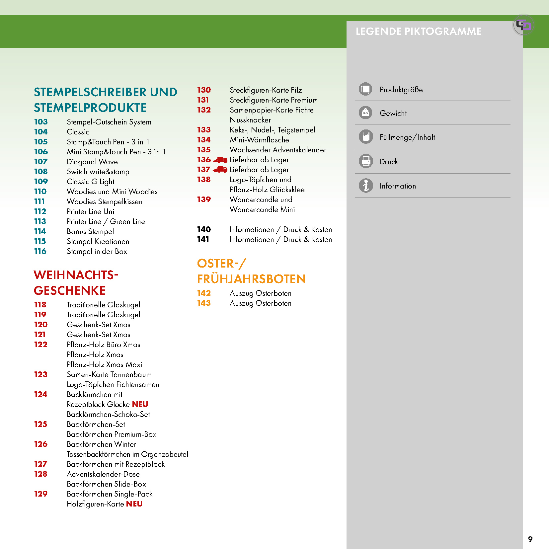Click the page number 9 at bottom
Screen dimensions: 549x549
click(x=530, y=539)
